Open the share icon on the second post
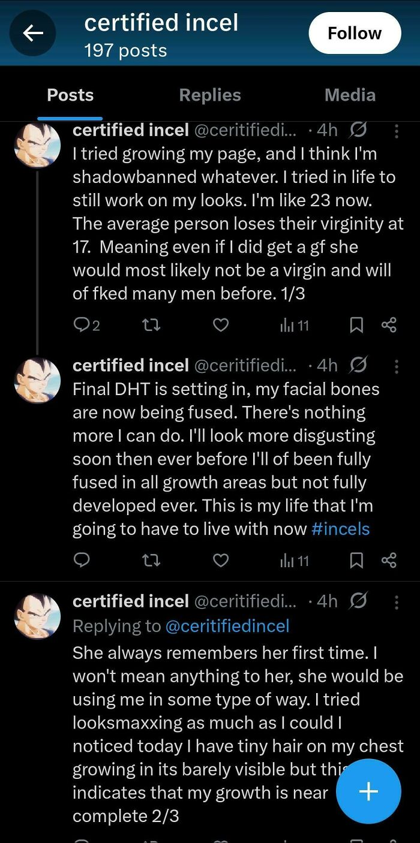 389,560
